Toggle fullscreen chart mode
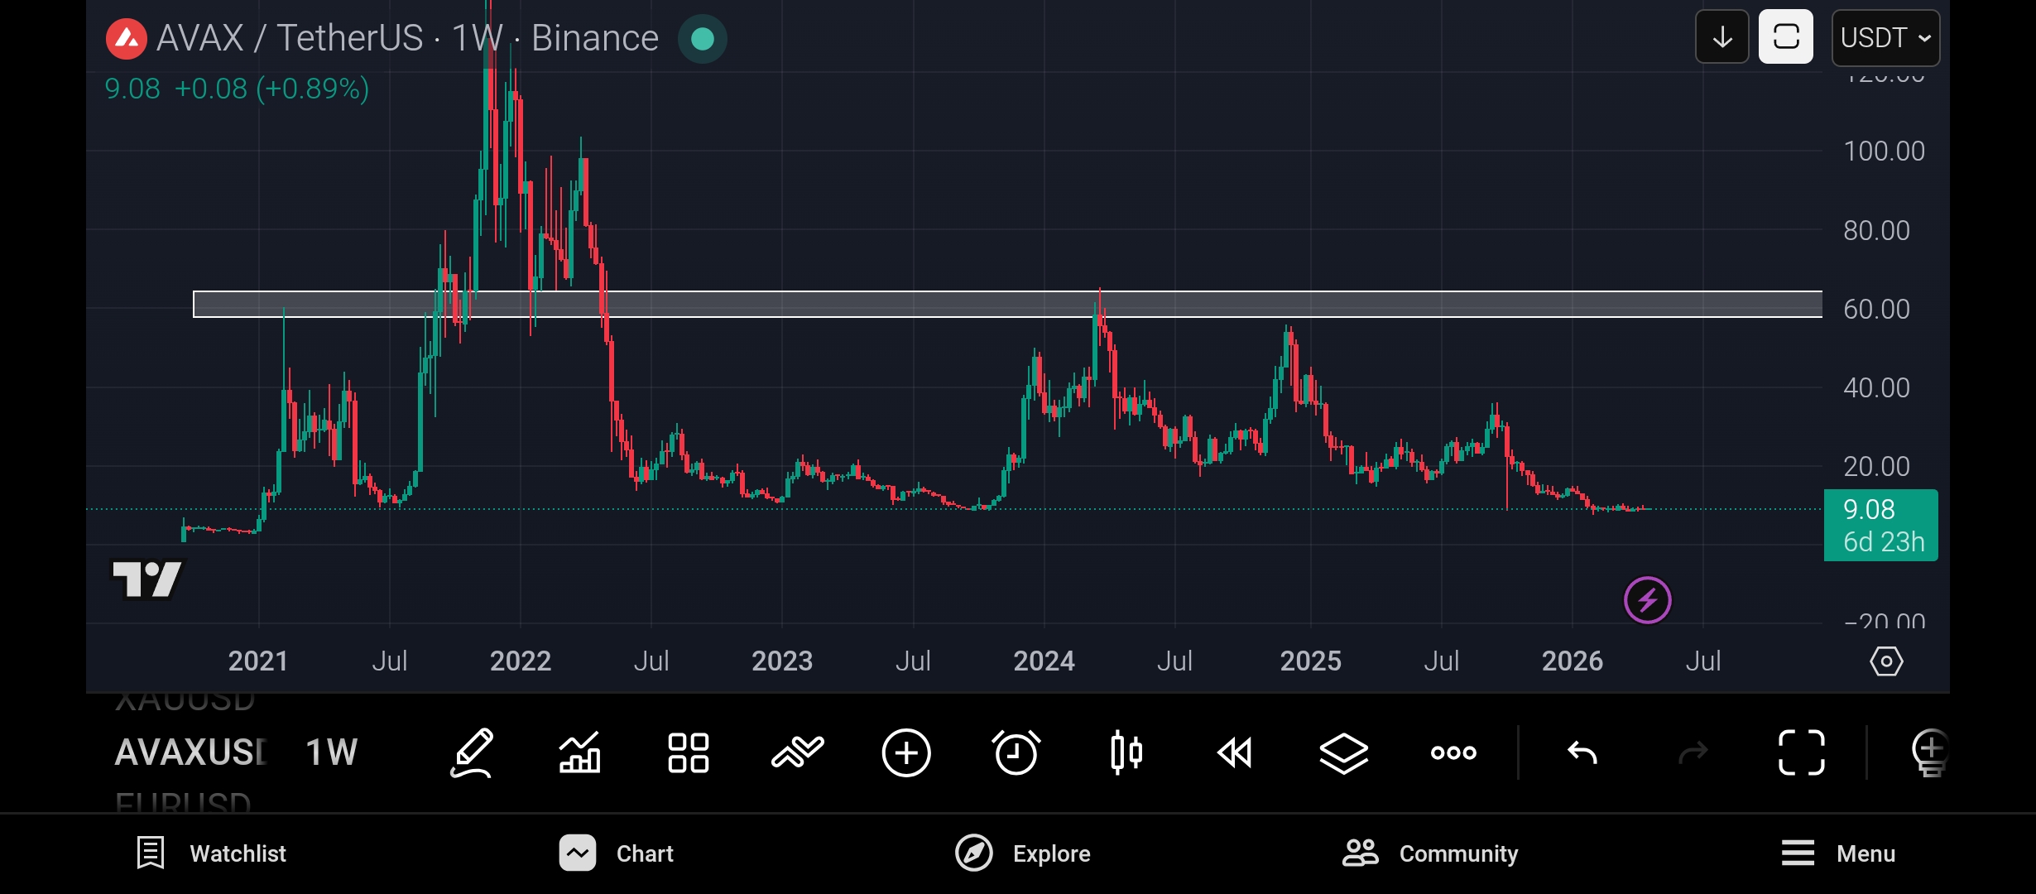The width and height of the screenshot is (2036, 894). (1801, 752)
